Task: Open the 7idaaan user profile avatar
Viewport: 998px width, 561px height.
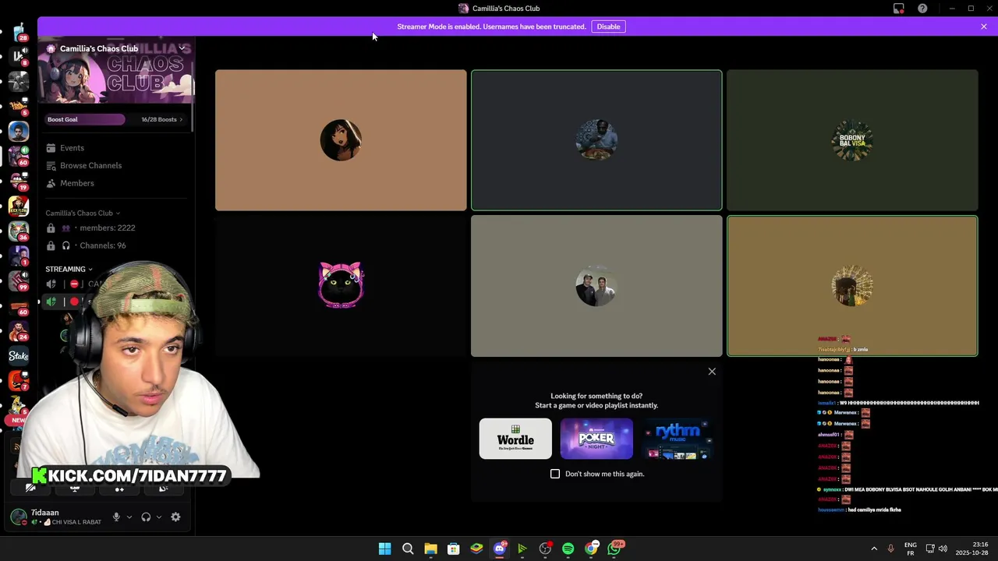Action: point(18,517)
